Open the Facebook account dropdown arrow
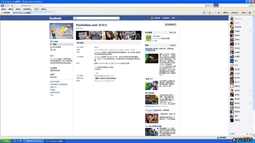 point(178,18)
